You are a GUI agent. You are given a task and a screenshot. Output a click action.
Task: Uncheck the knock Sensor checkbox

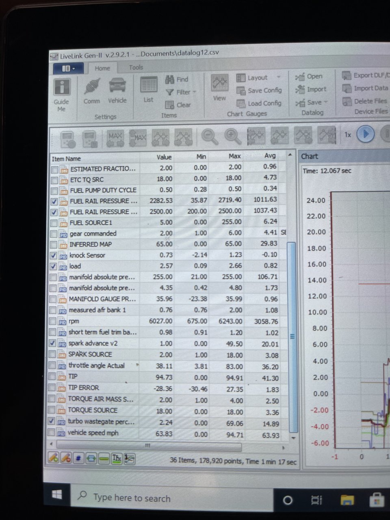tap(53, 256)
